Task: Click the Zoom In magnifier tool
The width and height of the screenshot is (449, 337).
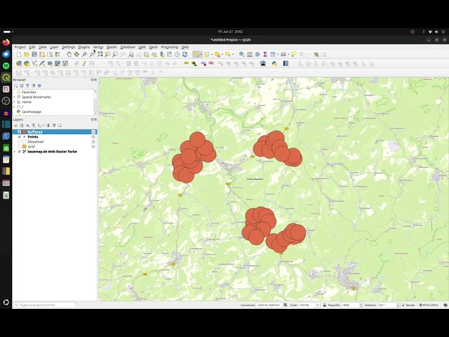Action: coord(84,55)
